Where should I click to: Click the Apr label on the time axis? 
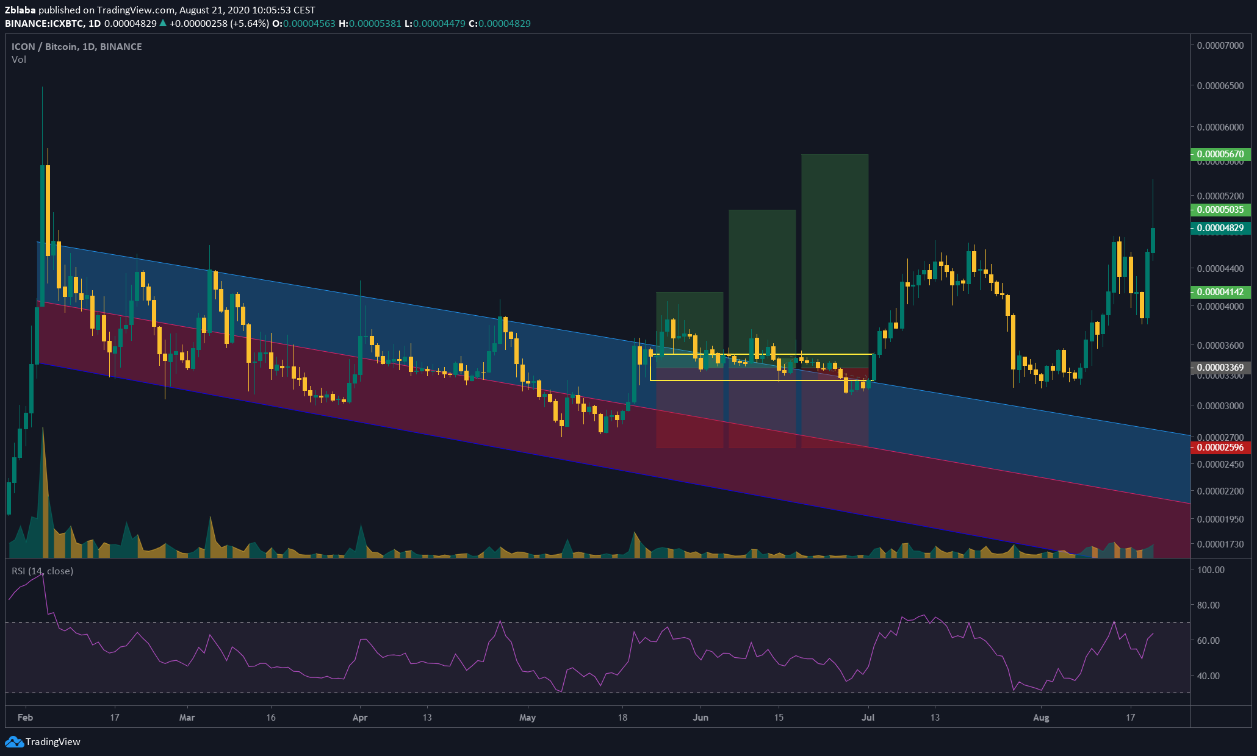[361, 718]
